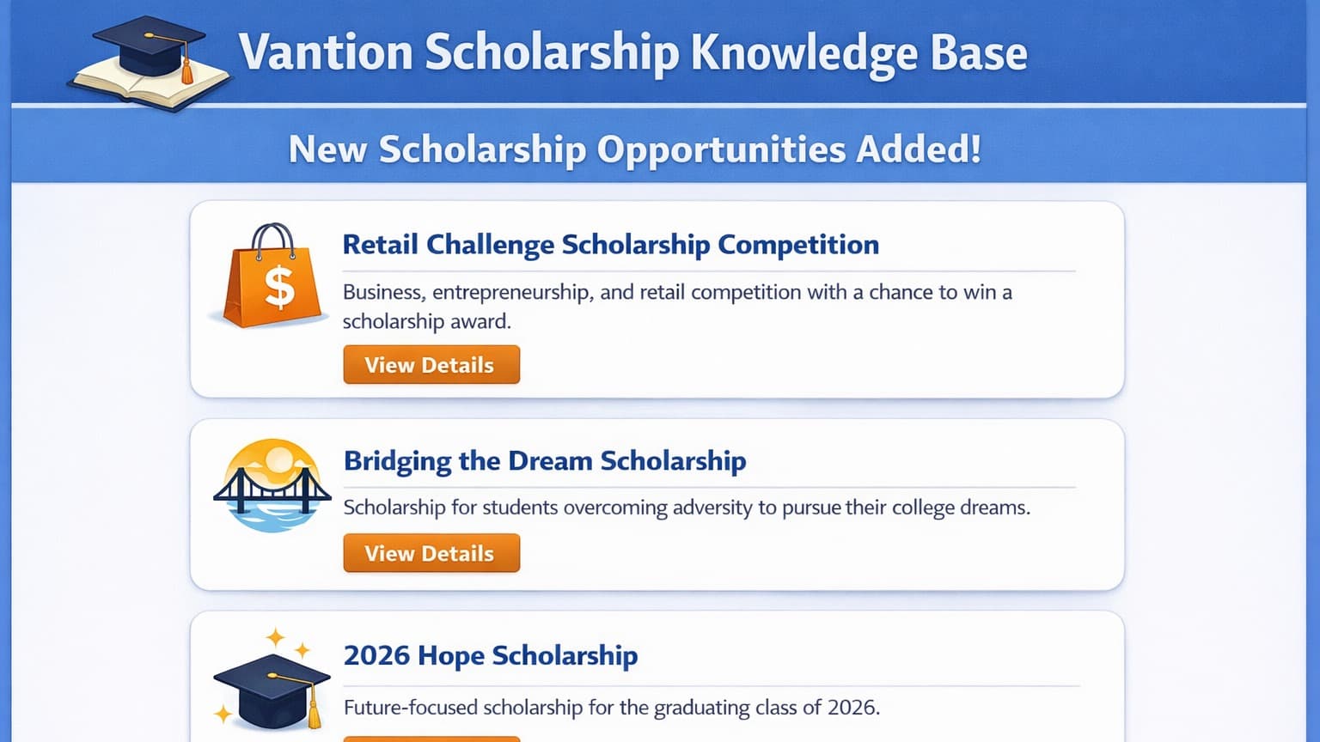This screenshot has height=742, width=1320.
Task: Click the New Scholarship Opportunities banner
Action: (x=636, y=148)
